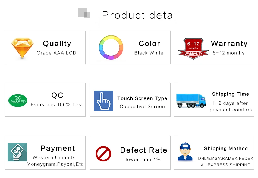Screen dimensions: 258x178
Task: Click the rainbow color wheel icon
Action: click(x=111, y=47)
